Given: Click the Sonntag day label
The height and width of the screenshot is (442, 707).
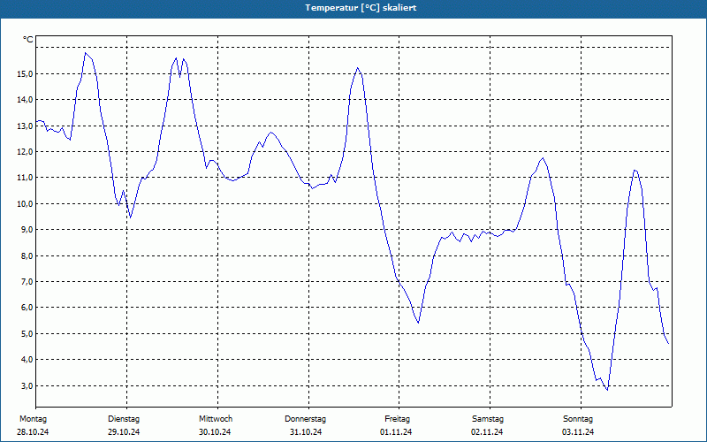Looking at the screenshot, I should tap(578, 419).
